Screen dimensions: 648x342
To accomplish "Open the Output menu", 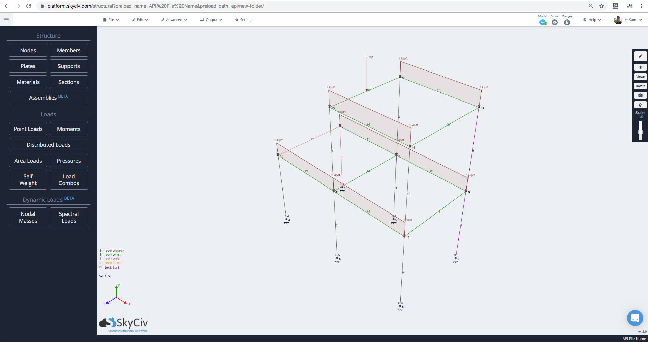I will click(211, 20).
